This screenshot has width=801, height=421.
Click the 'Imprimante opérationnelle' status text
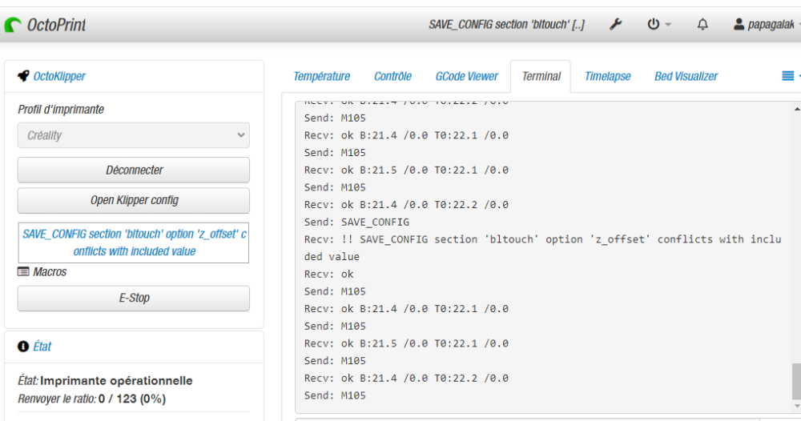point(116,381)
